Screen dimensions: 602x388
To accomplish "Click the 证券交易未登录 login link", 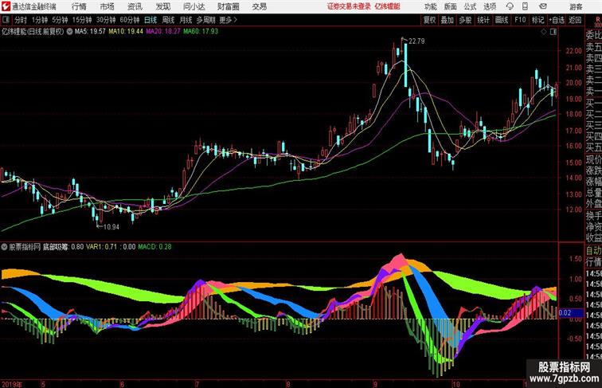I will 349,6.
